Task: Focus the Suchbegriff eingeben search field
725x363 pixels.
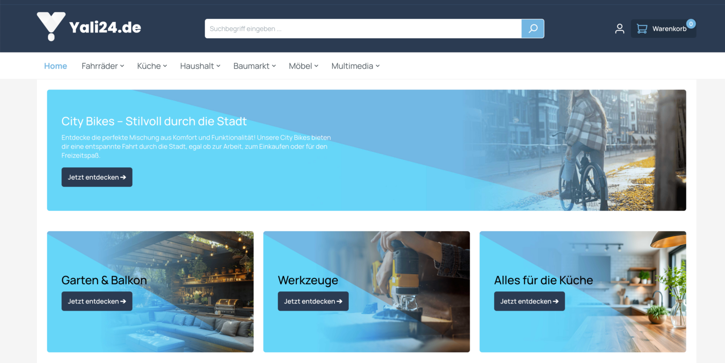Action: coord(362,29)
